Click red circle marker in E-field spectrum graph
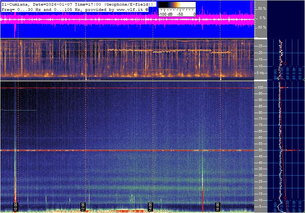Viewport: 305px width, 213px height. 285,197
